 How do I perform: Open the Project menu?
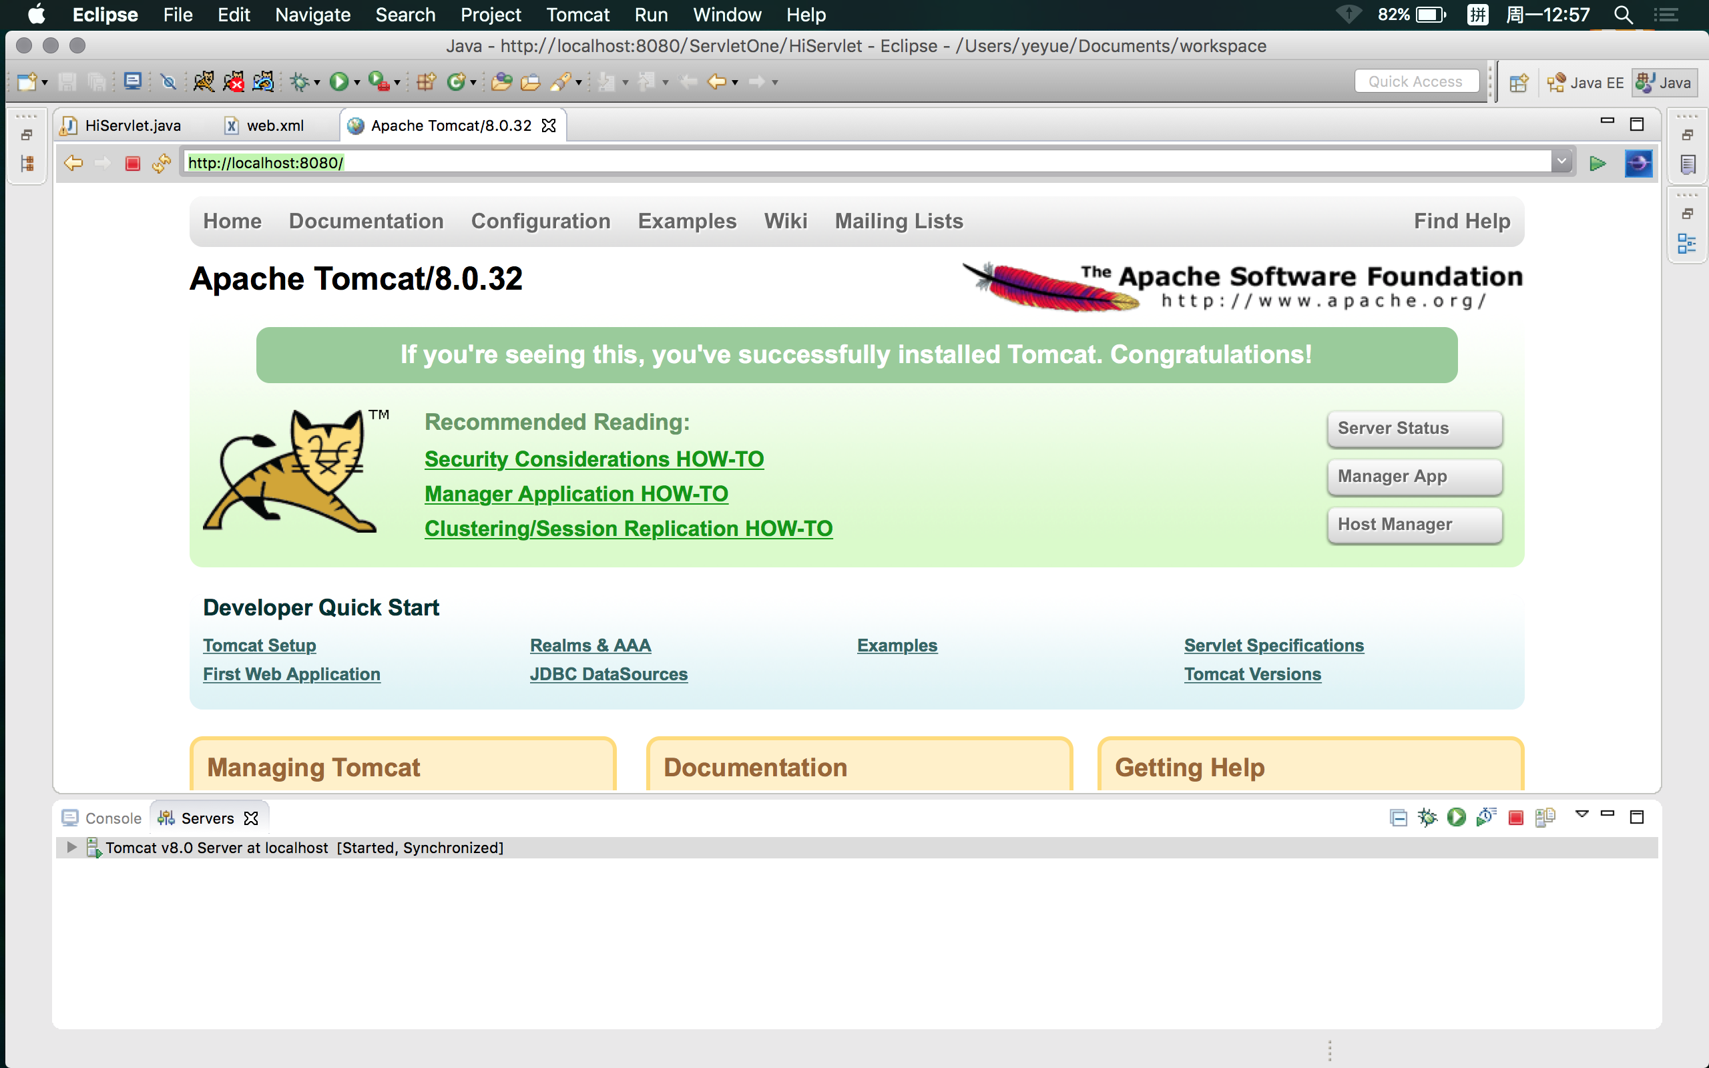click(490, 15)
